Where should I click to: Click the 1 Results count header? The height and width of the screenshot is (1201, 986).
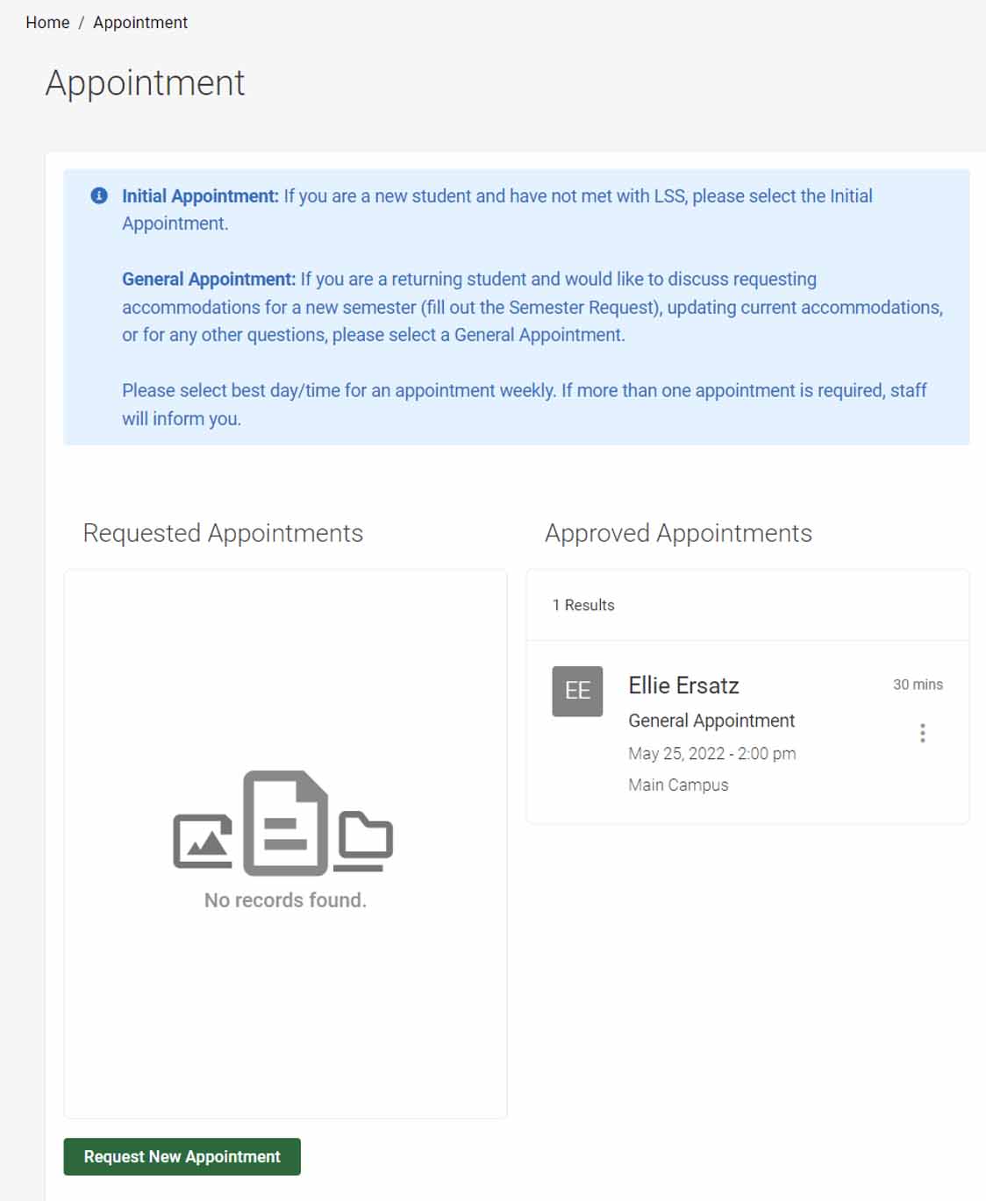(x=583, y=605)
